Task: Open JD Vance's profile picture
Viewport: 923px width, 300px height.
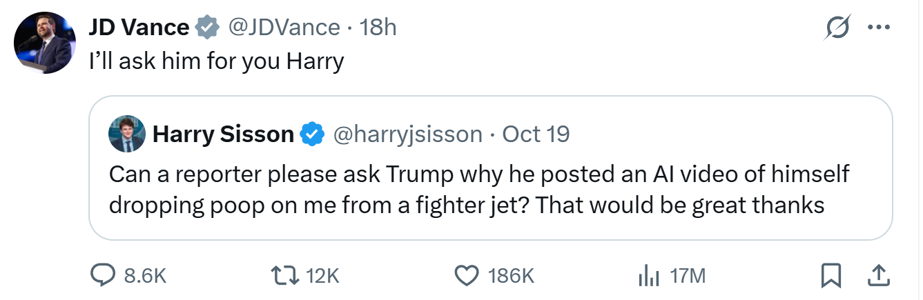Action: (45, 43)
